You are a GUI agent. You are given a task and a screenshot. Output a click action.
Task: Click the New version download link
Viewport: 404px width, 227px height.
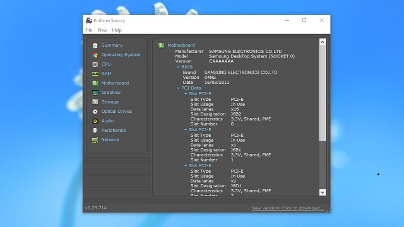(x=288, y=208)
